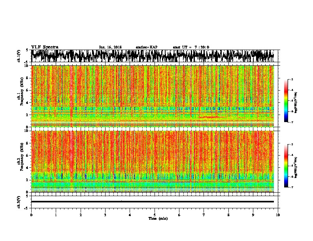Click tick label "2" on the Time axis
The width and height of the screenshot is (313, 241).
[81, 215]
